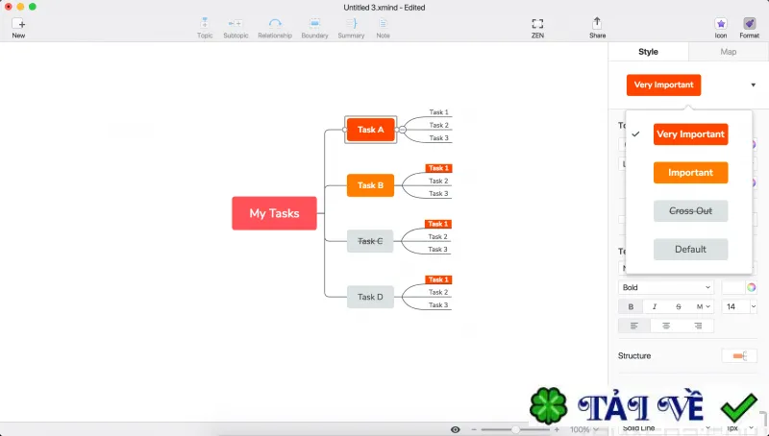Open the Structure layout picker
Screen dimensions: 769x436
(739, 355)
